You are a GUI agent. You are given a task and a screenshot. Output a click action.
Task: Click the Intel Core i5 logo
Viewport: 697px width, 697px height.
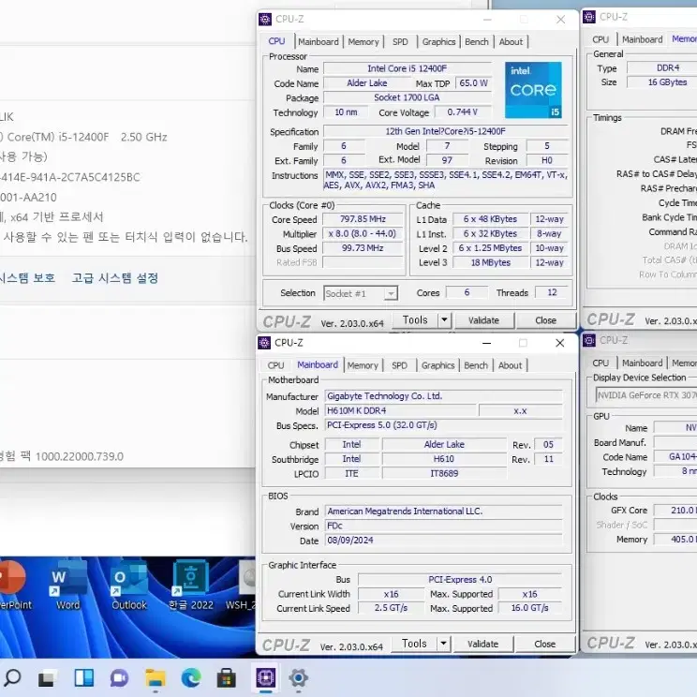click(x=533, y=90)
